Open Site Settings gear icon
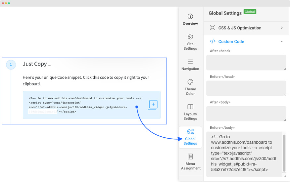This screenshot has width=290, height=182. (190, 37)
